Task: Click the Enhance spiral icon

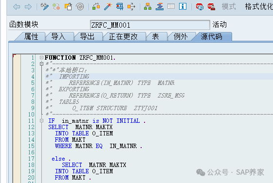Action: click(80, 7)
